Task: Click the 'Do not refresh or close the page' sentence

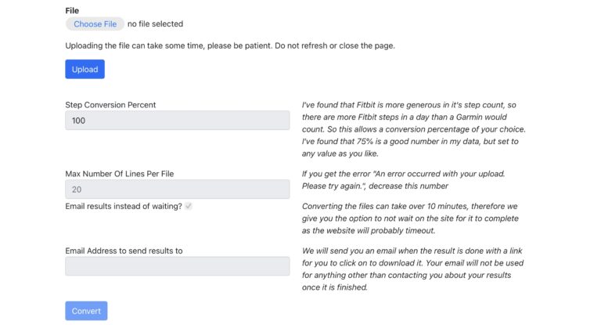Action: tap(335, 45)
